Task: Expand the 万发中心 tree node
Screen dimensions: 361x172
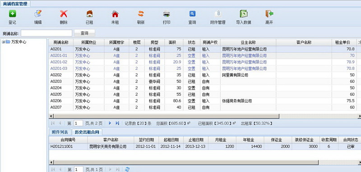Action: point(3,42)
